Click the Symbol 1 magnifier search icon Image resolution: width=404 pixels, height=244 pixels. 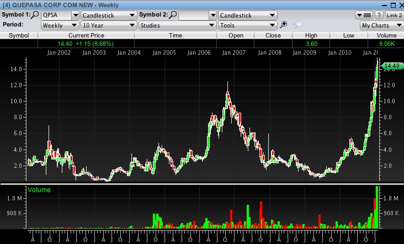[35, 15]
